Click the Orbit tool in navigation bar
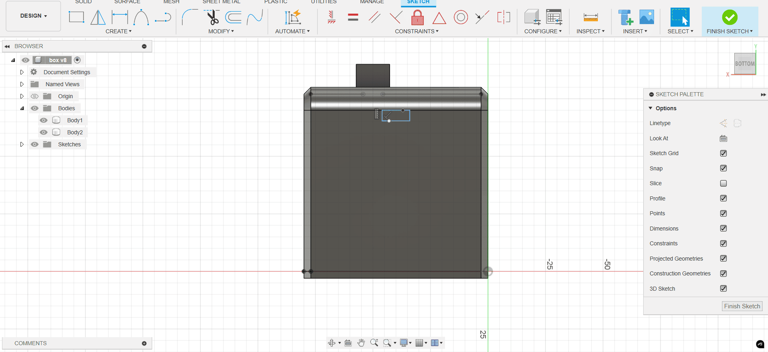Image resolution: width=768 pixels, height=352 pixels. (x=332, y=343)
